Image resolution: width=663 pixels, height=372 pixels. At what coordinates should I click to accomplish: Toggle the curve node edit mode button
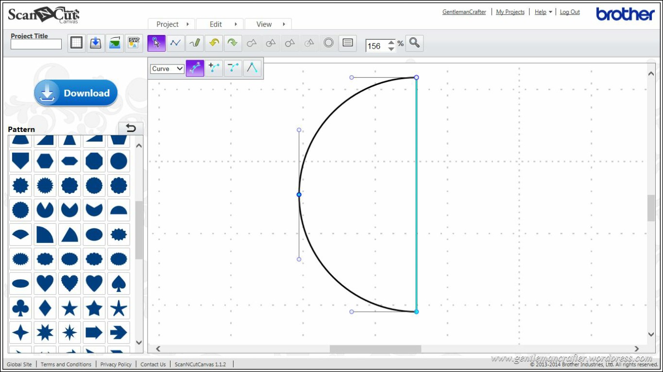pyautogui.click(x=195, y=68)
